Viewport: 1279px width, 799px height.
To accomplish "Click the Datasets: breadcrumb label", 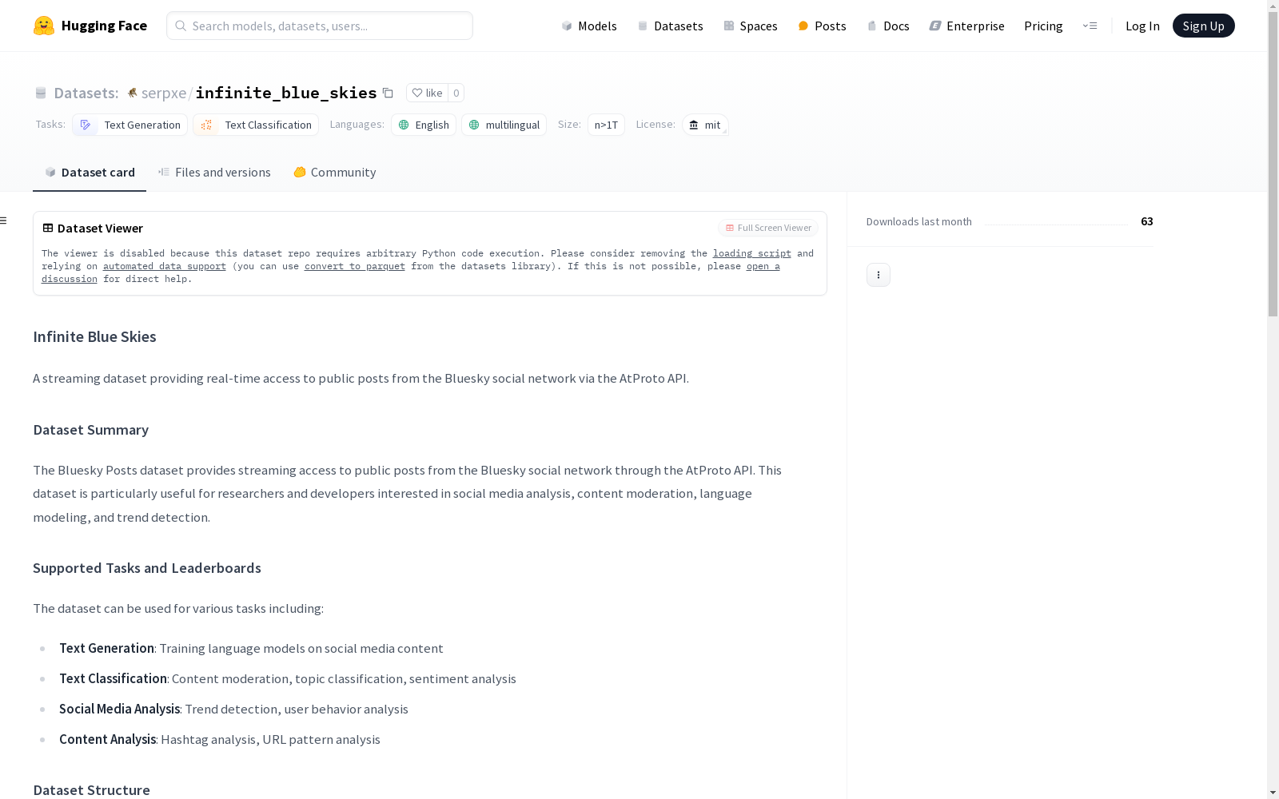I will click(86, 93).
